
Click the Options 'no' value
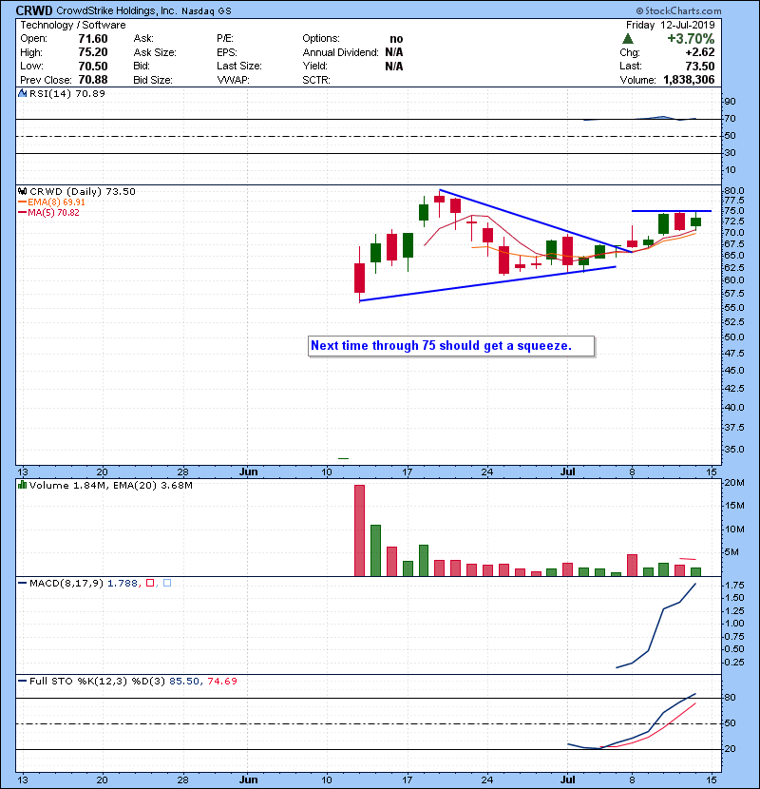click(x=396, y=39)
